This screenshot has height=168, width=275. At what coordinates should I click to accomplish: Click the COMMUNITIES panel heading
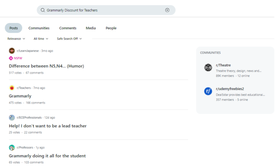[x=210, y=53]
